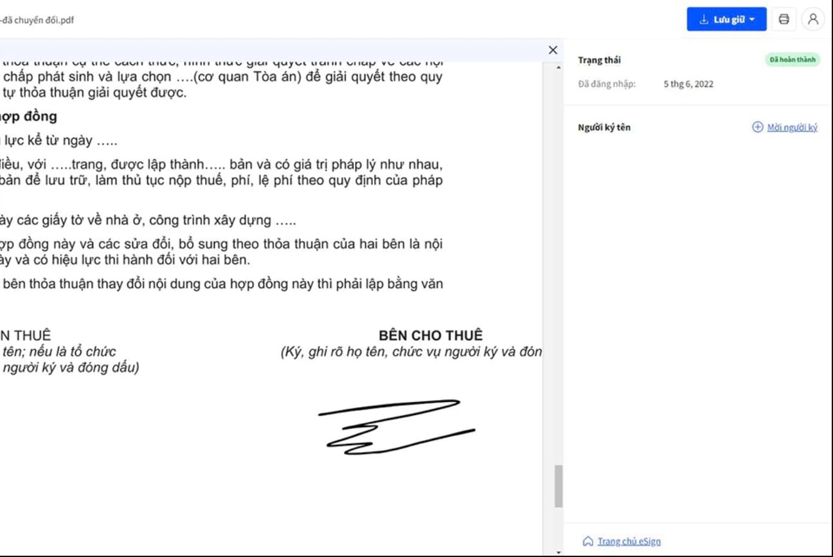Click the Người ký tên section title

coord(604,127)
